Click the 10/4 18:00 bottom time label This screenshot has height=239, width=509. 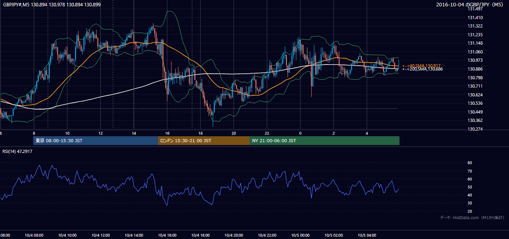200,235
